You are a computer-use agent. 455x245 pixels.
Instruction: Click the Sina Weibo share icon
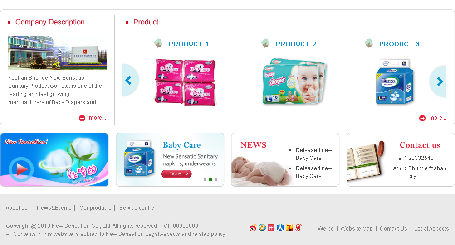[x=253, y=228]
